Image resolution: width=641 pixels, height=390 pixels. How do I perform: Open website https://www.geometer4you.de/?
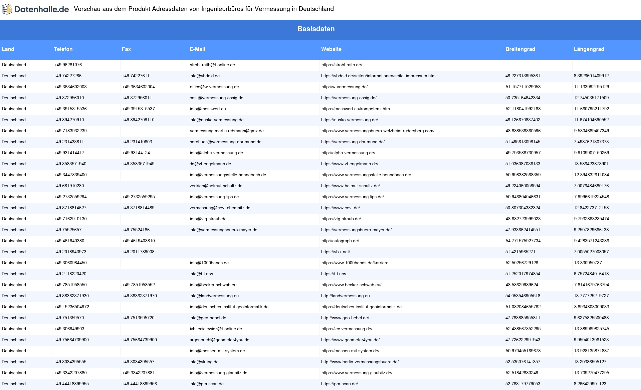[x=351, y=340]
